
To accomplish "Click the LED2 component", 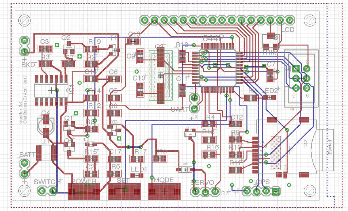I will tap(269, 97).
